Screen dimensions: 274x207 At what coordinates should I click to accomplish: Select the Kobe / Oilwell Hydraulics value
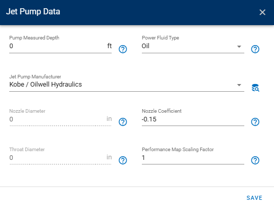pyautogui.click(x=46, y=85)
